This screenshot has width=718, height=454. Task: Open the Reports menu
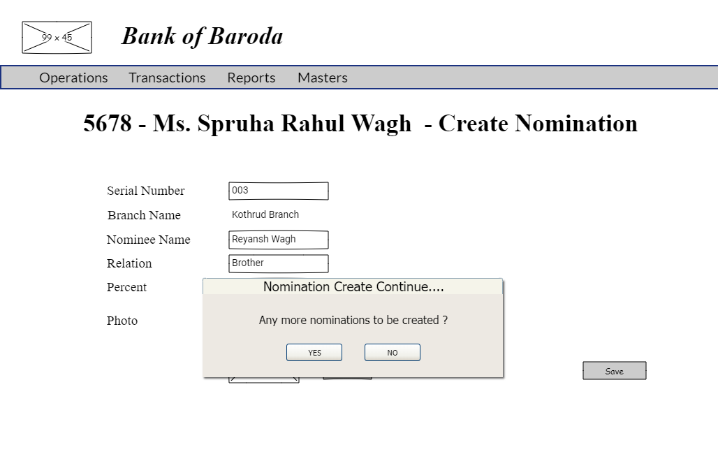251,78
